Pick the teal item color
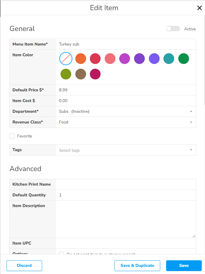 [169, 59]
